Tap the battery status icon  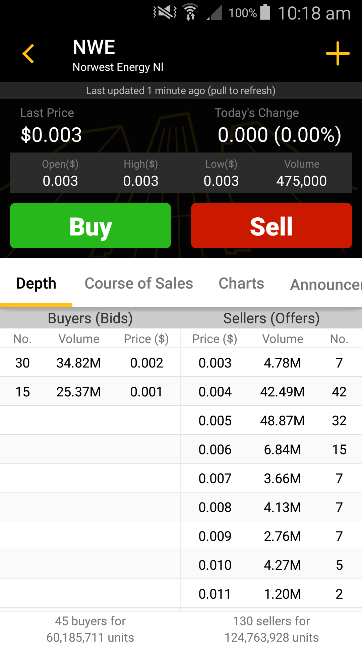(265, 12)
